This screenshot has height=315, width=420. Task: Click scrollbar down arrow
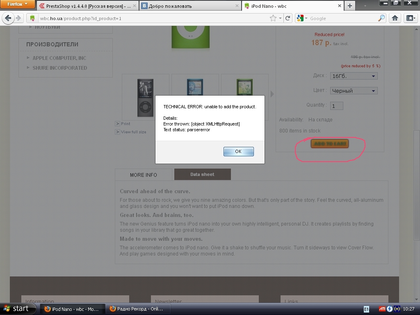[416, 299]
